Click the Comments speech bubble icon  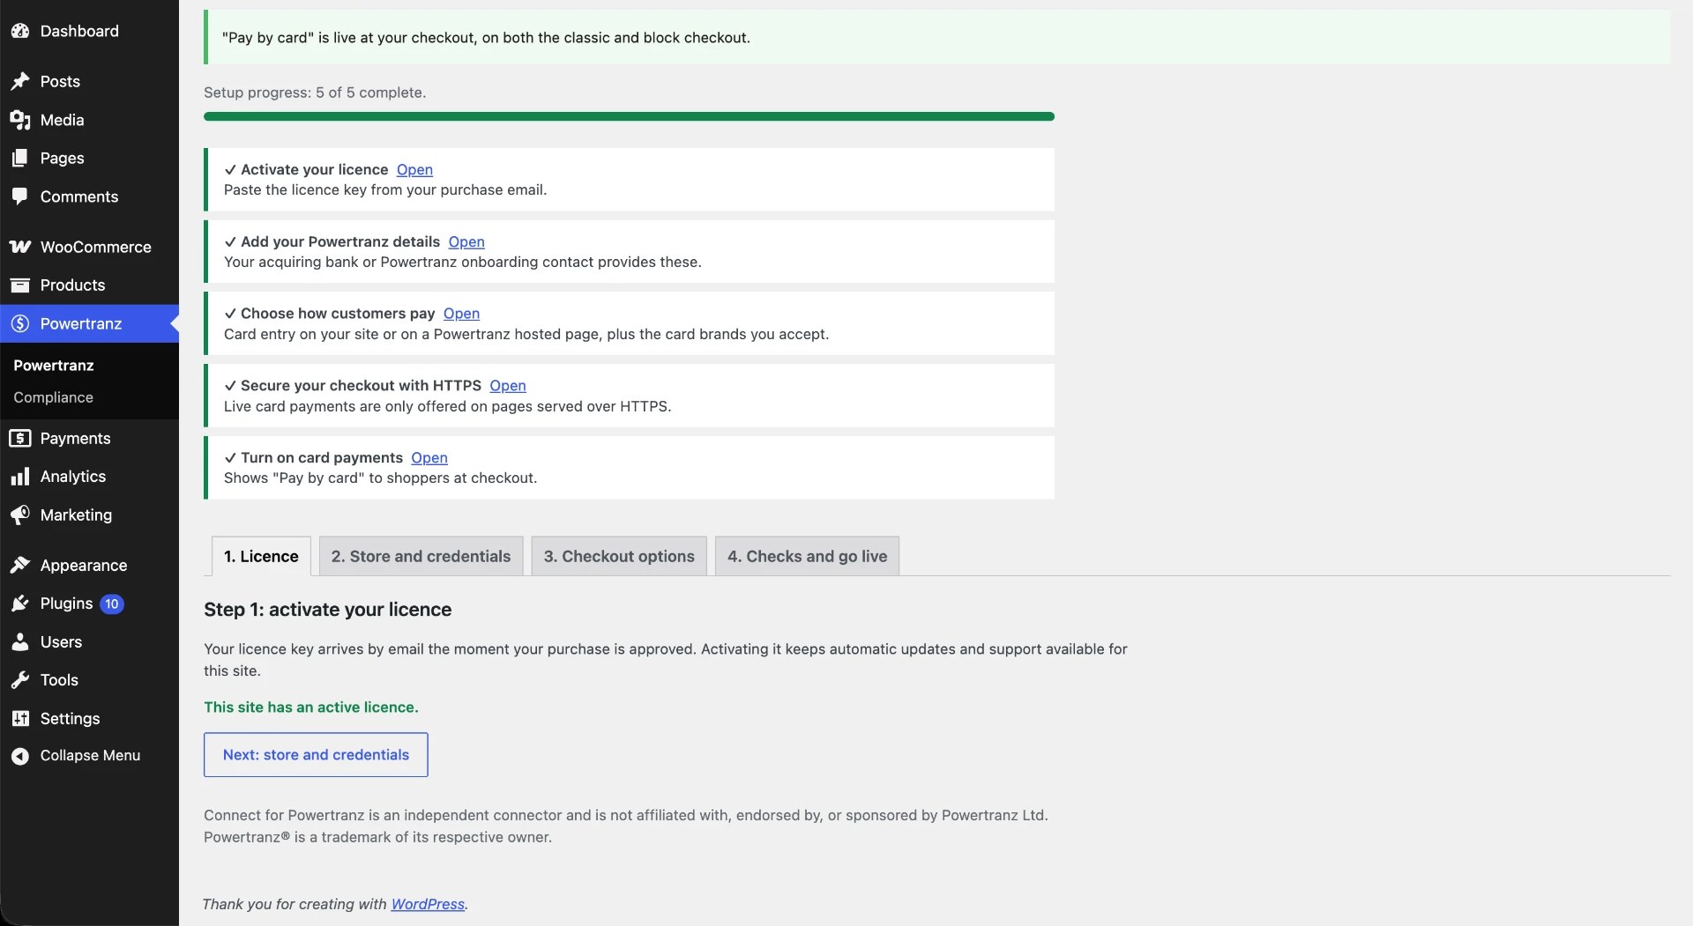[20, 196]
